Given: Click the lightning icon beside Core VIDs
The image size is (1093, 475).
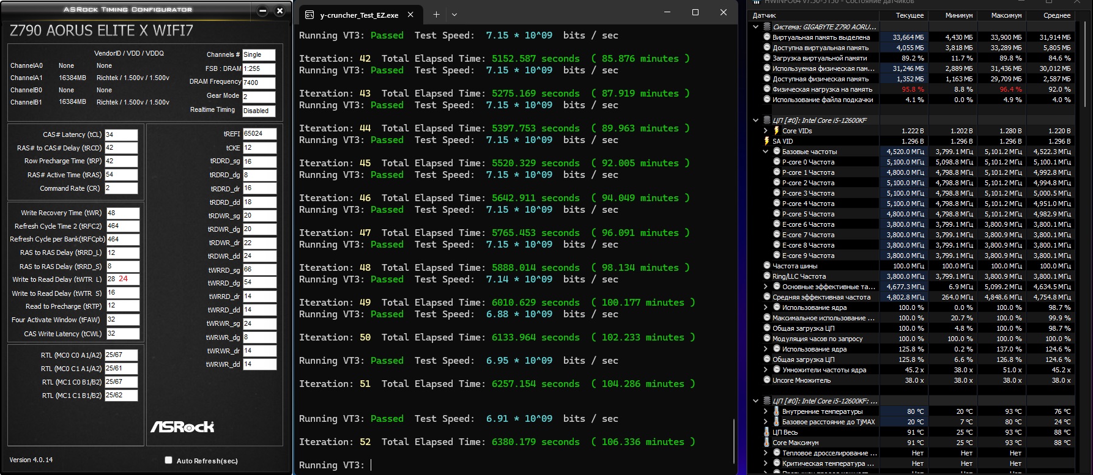Looking at the screenshot, I should point(776,131).
